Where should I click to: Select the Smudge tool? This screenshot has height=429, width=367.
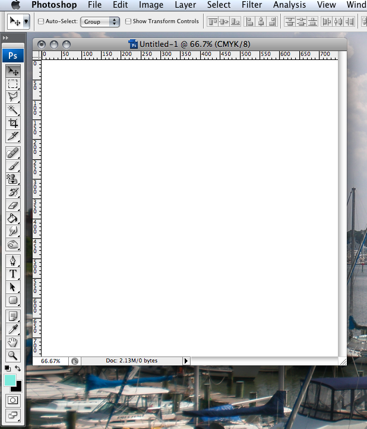point(13,232)
